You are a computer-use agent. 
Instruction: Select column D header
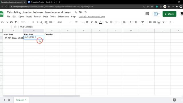[68, 31]
